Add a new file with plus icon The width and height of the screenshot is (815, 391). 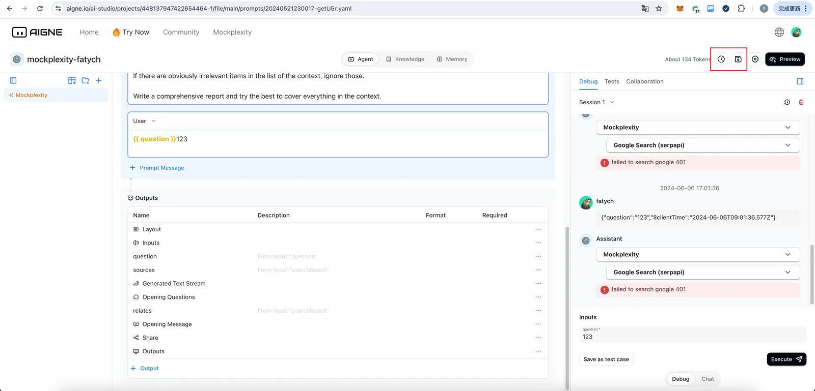click(x=99, y=80)
